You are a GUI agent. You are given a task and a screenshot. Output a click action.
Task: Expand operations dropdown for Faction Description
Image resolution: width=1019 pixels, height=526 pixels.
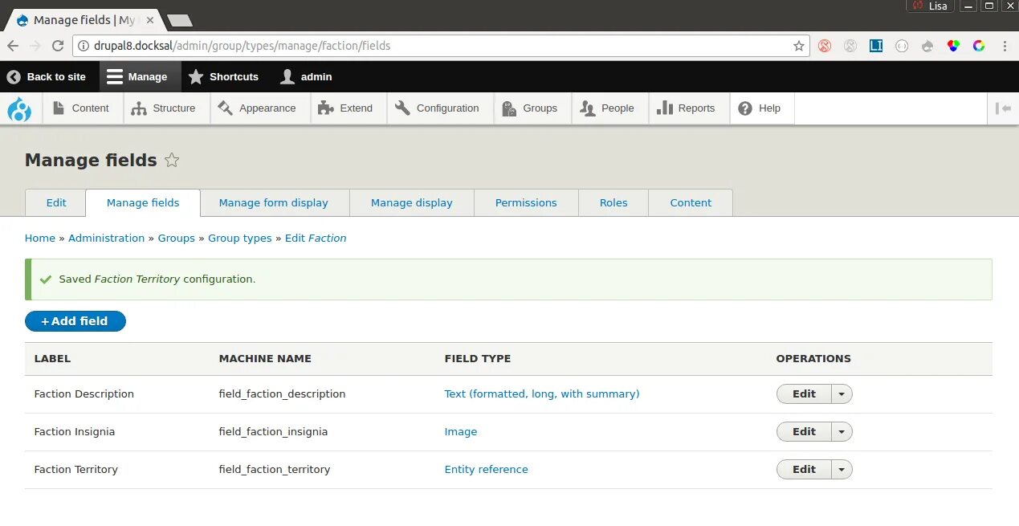pyautogui.click(x=842, y=394)
